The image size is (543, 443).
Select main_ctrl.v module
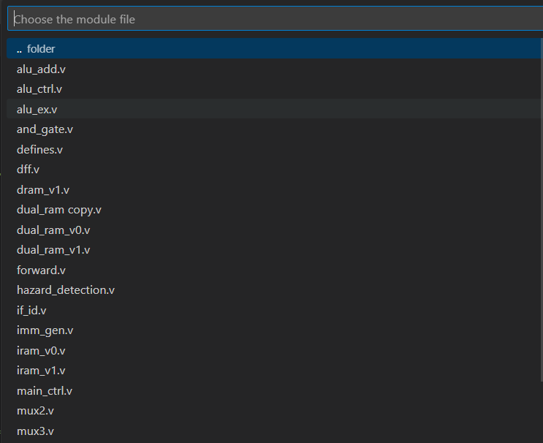click(275, 390)
